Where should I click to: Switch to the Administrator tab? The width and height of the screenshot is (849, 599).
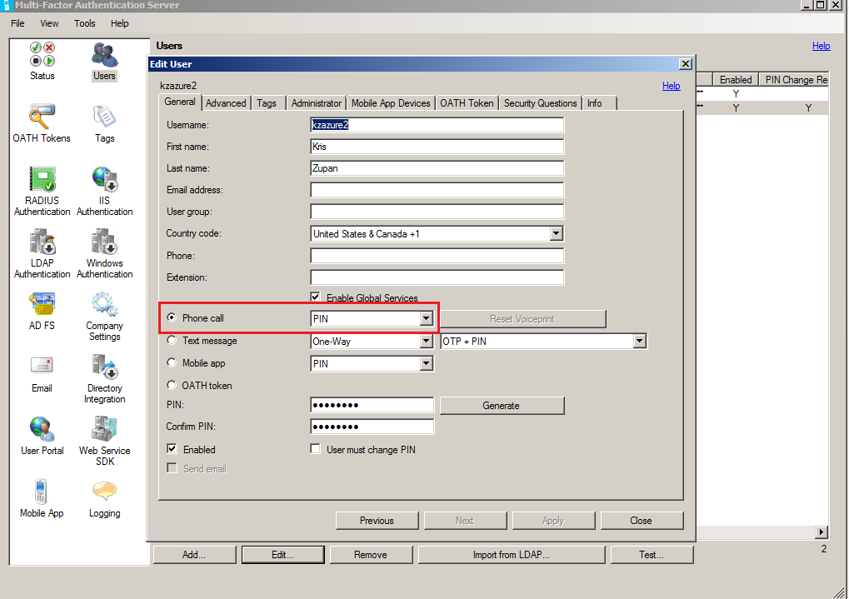[x=317, y=103]
